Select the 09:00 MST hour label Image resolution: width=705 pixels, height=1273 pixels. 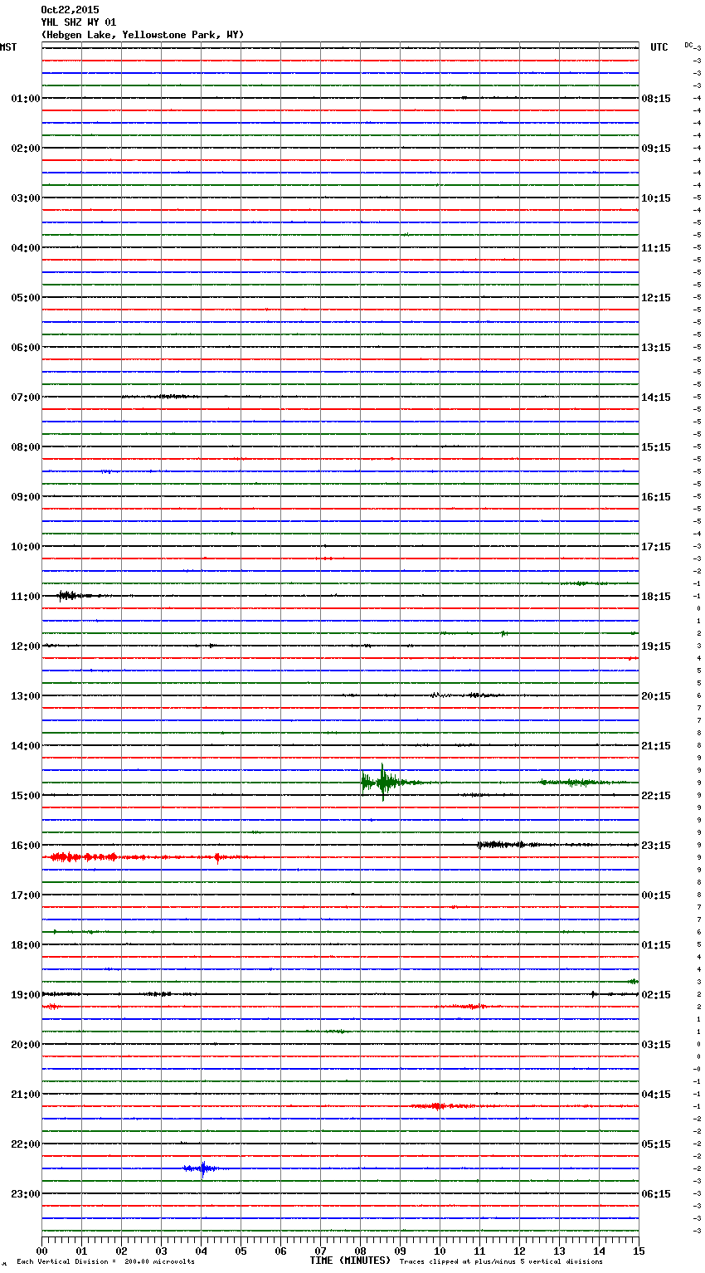[26, 497]
